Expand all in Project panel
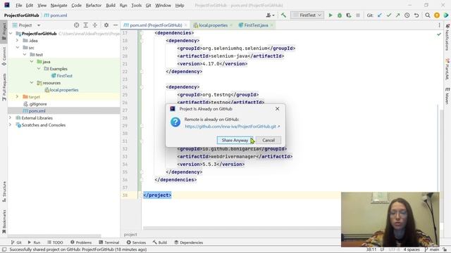451x253 pixels. click(x=86, y=25)
